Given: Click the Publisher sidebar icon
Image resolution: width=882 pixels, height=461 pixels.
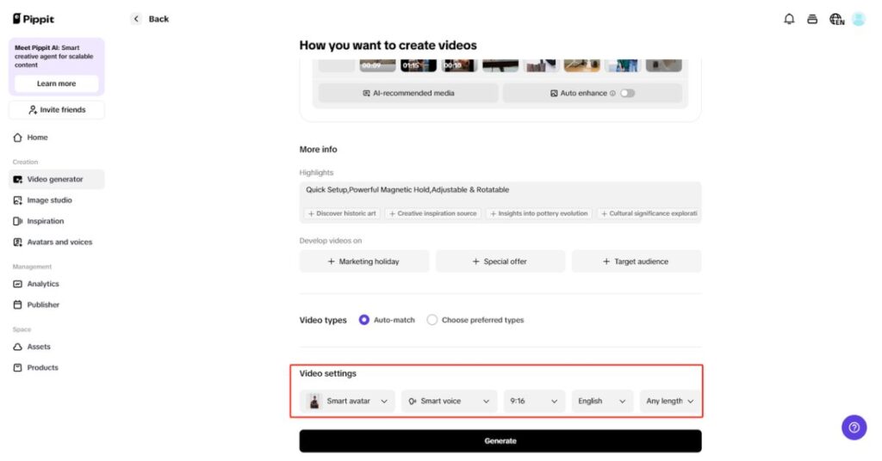Looking at the screenshot, I should click(18, 305).
